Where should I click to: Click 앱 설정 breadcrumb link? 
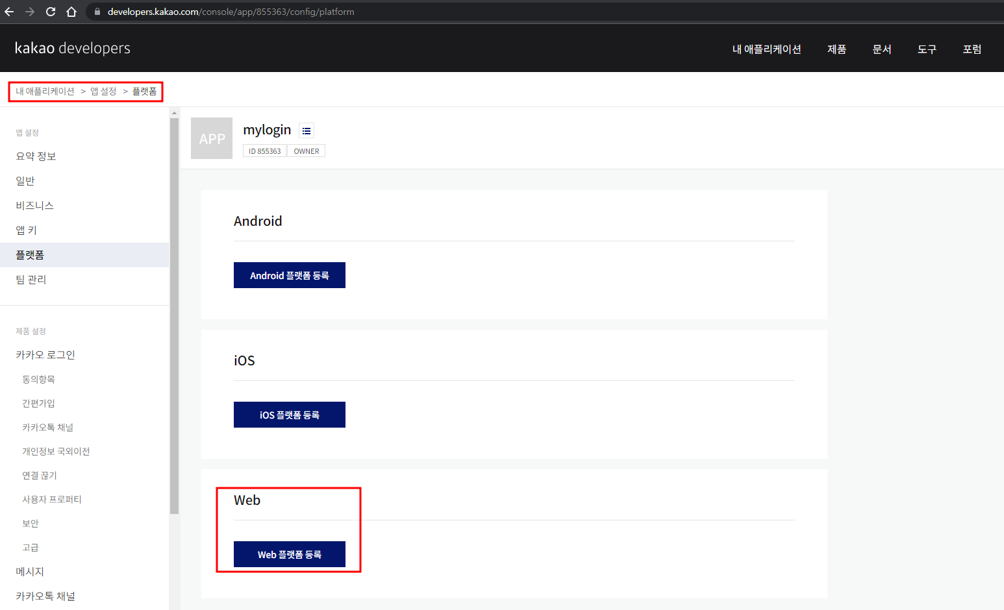pos(103,91)
